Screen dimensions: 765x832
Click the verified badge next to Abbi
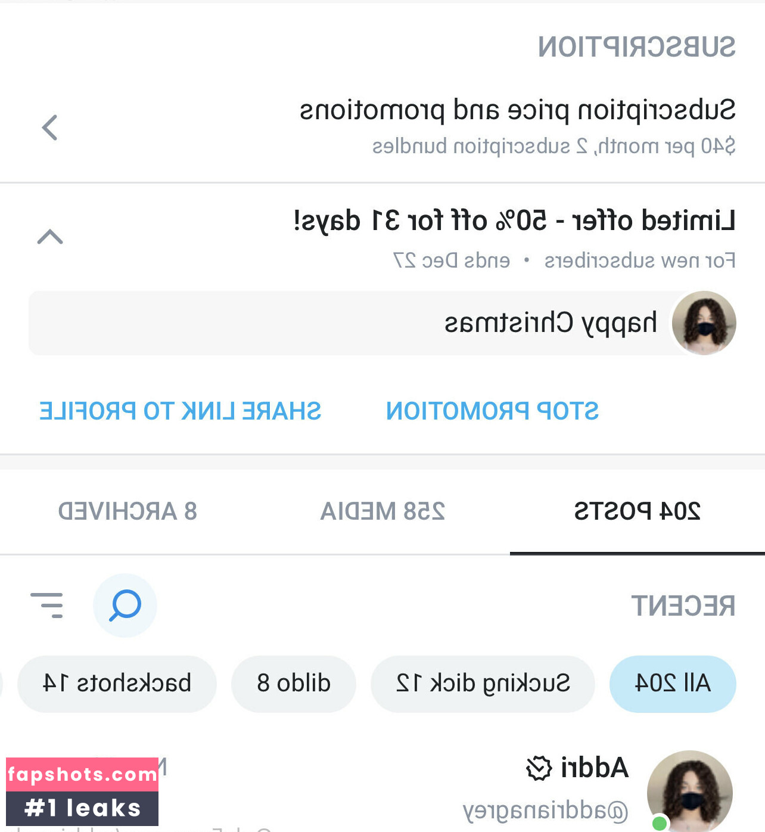(539, 768)
